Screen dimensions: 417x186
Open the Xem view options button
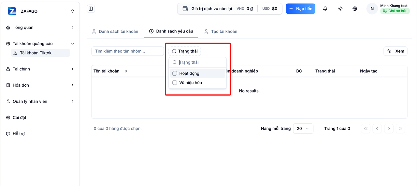tap(395, 51)
